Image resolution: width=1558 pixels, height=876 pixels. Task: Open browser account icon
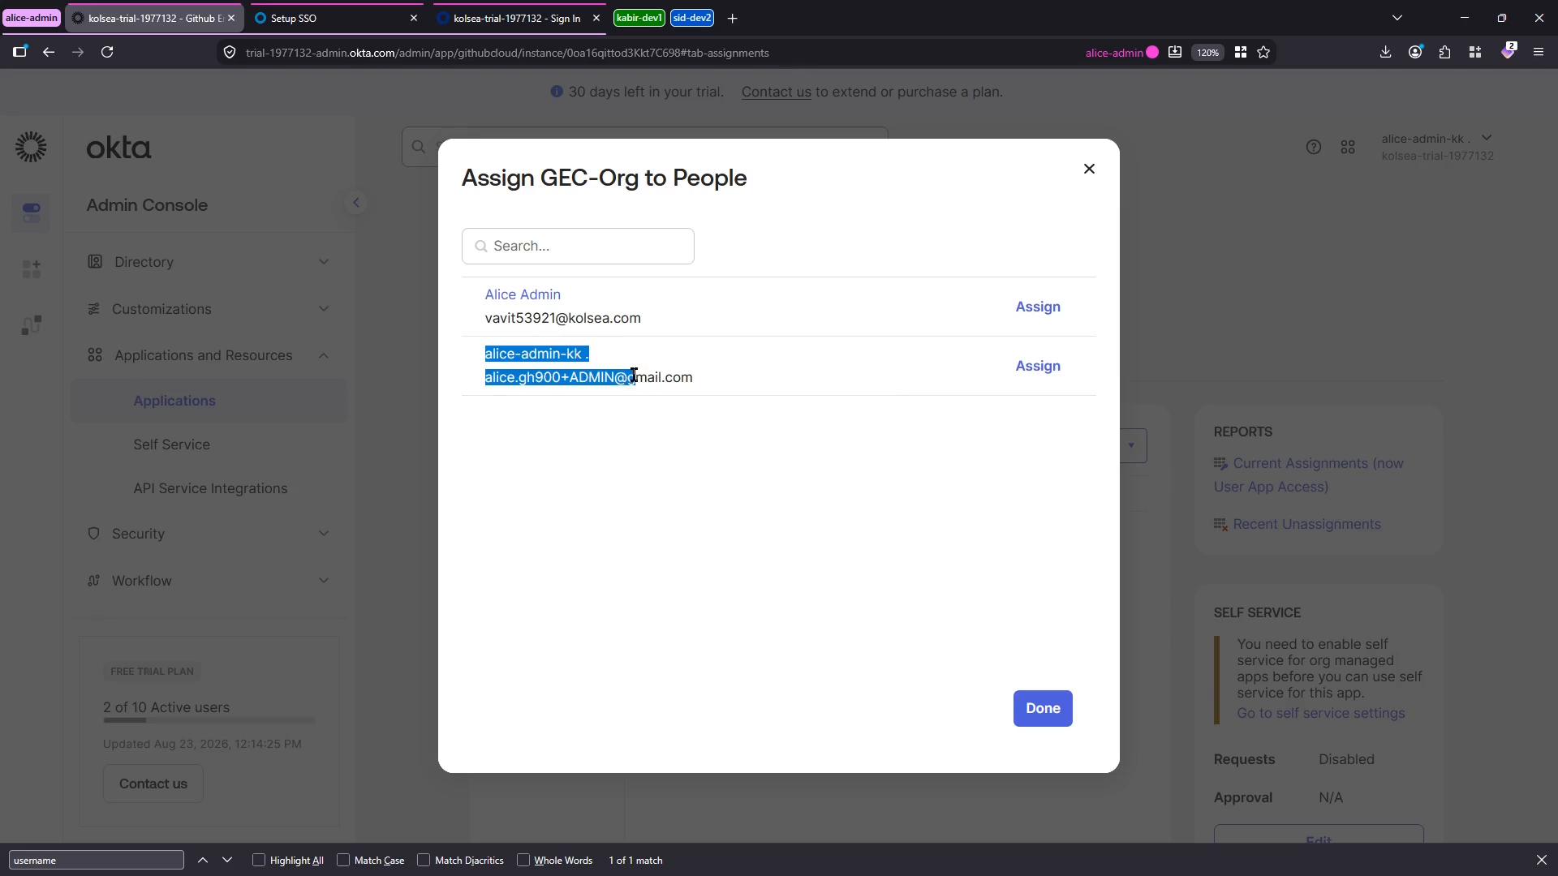[1415, 52]
